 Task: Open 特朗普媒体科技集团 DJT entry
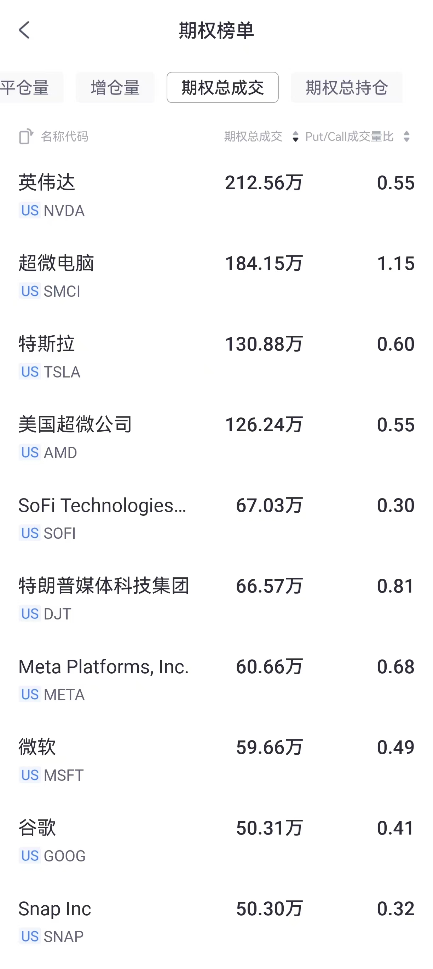pyautogui.click(x=216, y=599)
